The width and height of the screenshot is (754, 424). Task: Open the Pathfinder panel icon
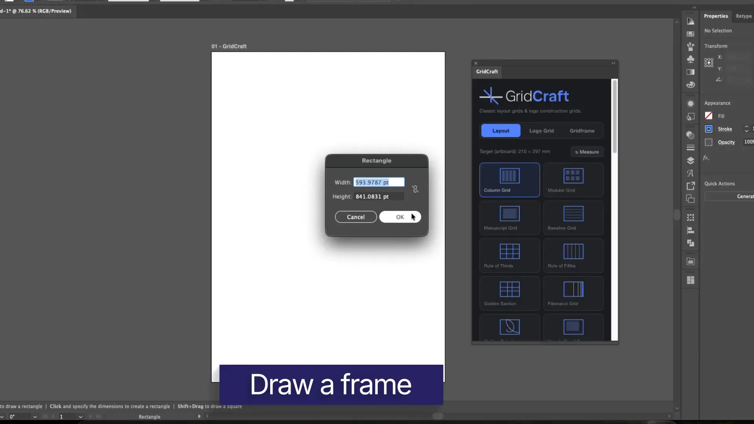coord(690,243)
